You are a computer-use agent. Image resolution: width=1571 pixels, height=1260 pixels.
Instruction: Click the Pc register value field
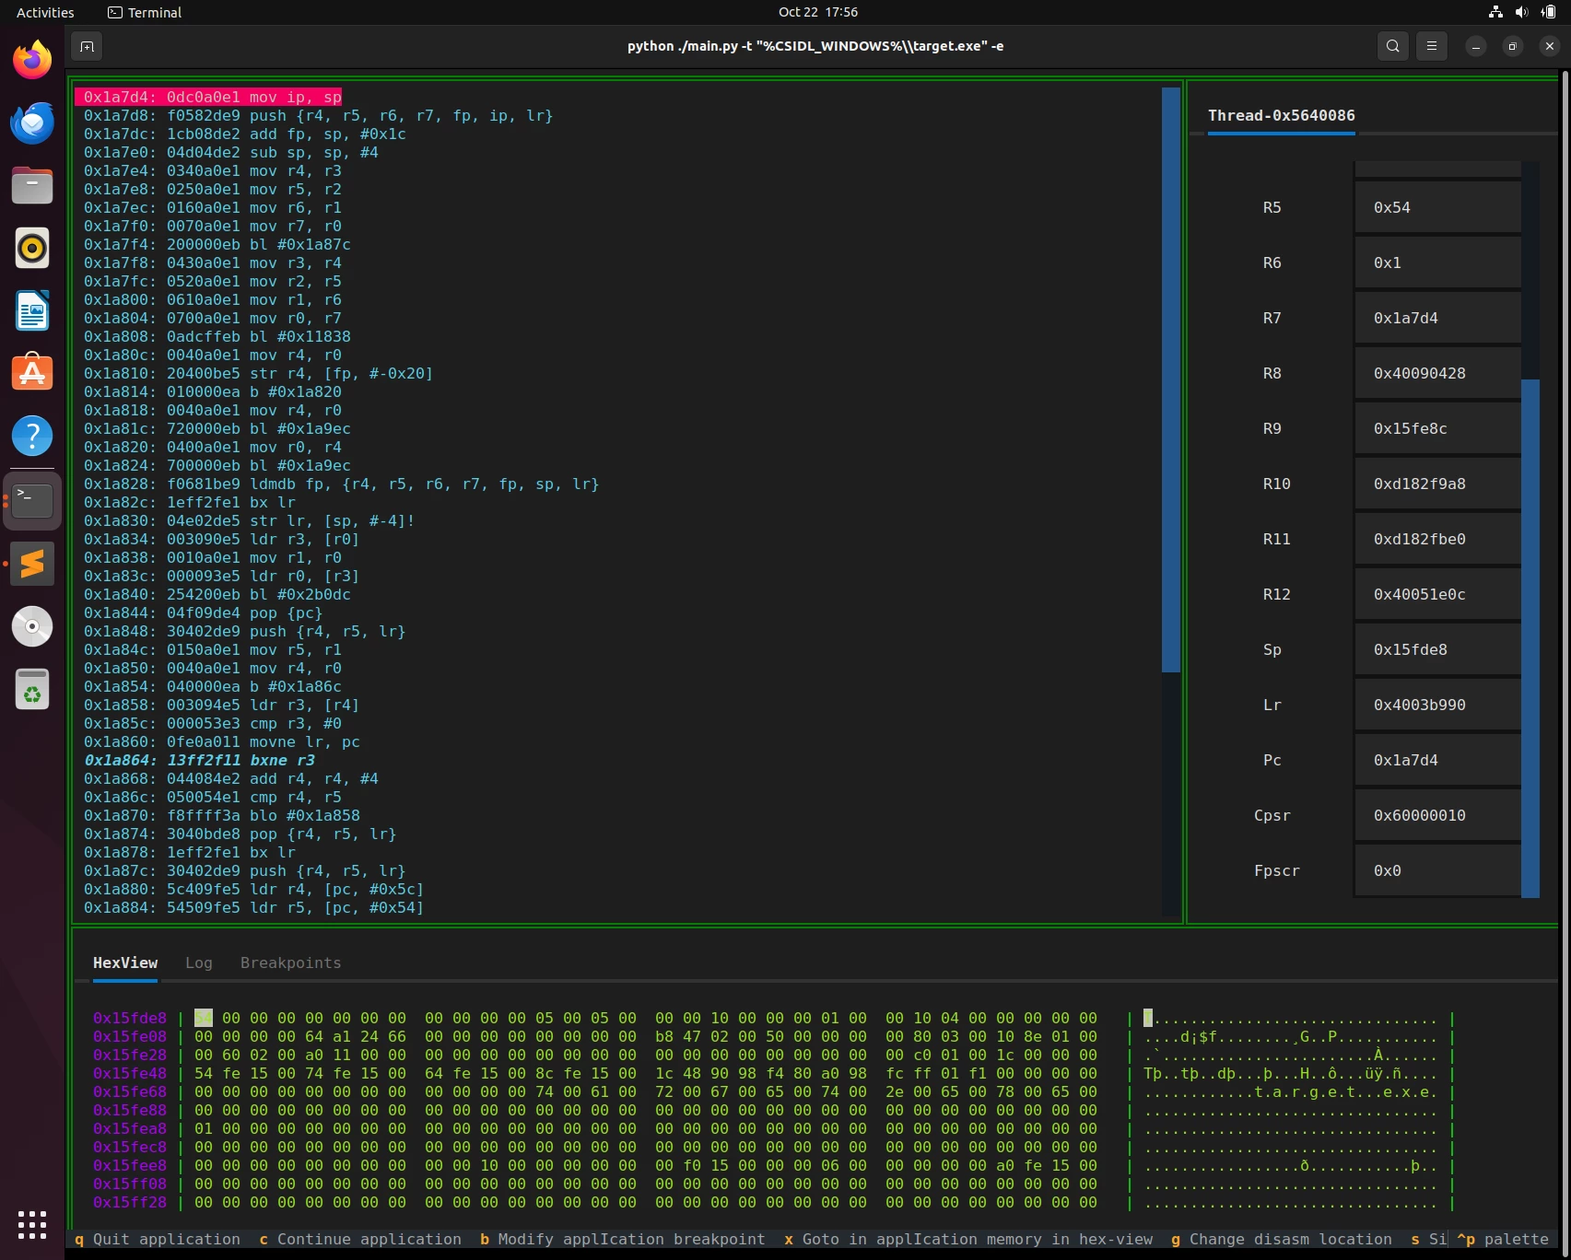[x=1436, y=761]
